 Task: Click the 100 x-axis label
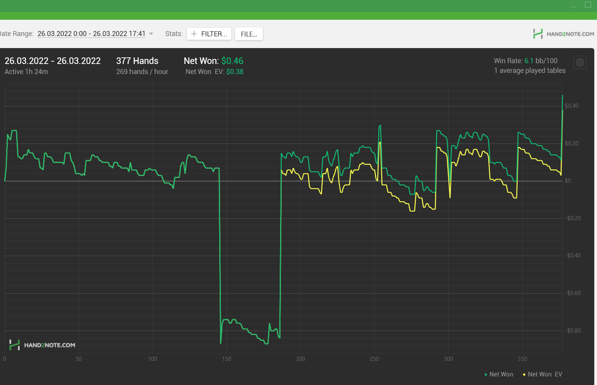[x=153, y=359]
